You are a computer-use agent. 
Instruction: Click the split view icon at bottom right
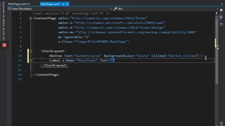tap(221, 123)
